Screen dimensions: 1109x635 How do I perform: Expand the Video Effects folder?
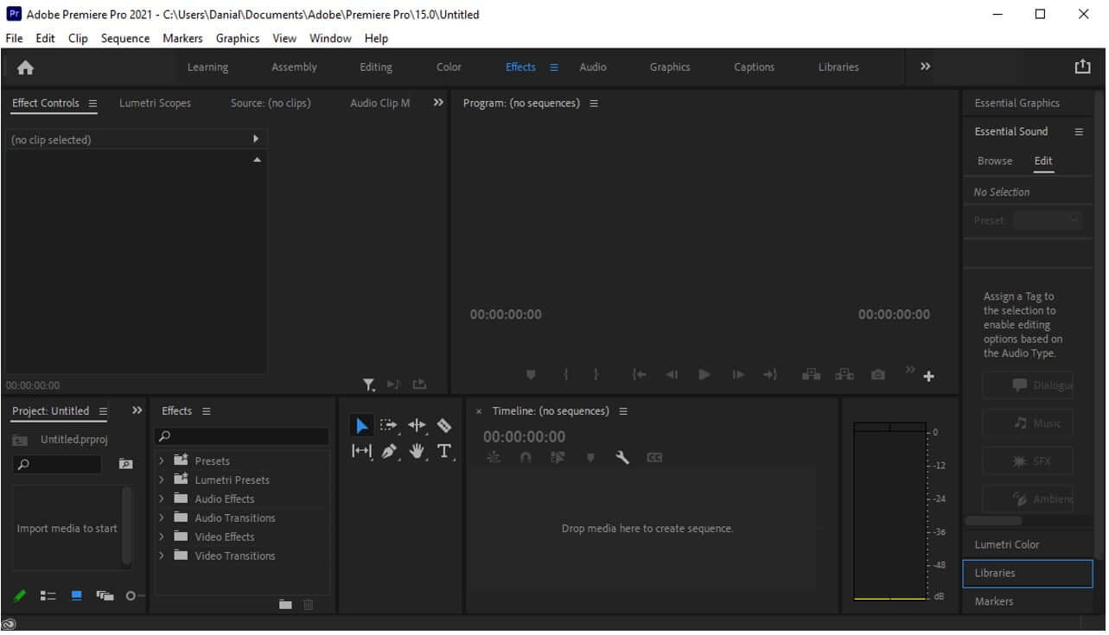tap(162, 537)
